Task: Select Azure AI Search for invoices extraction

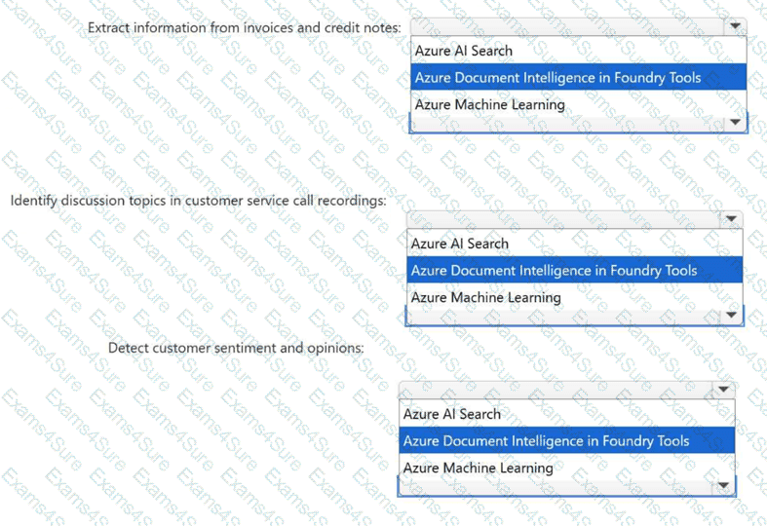Action: (578, 51)
